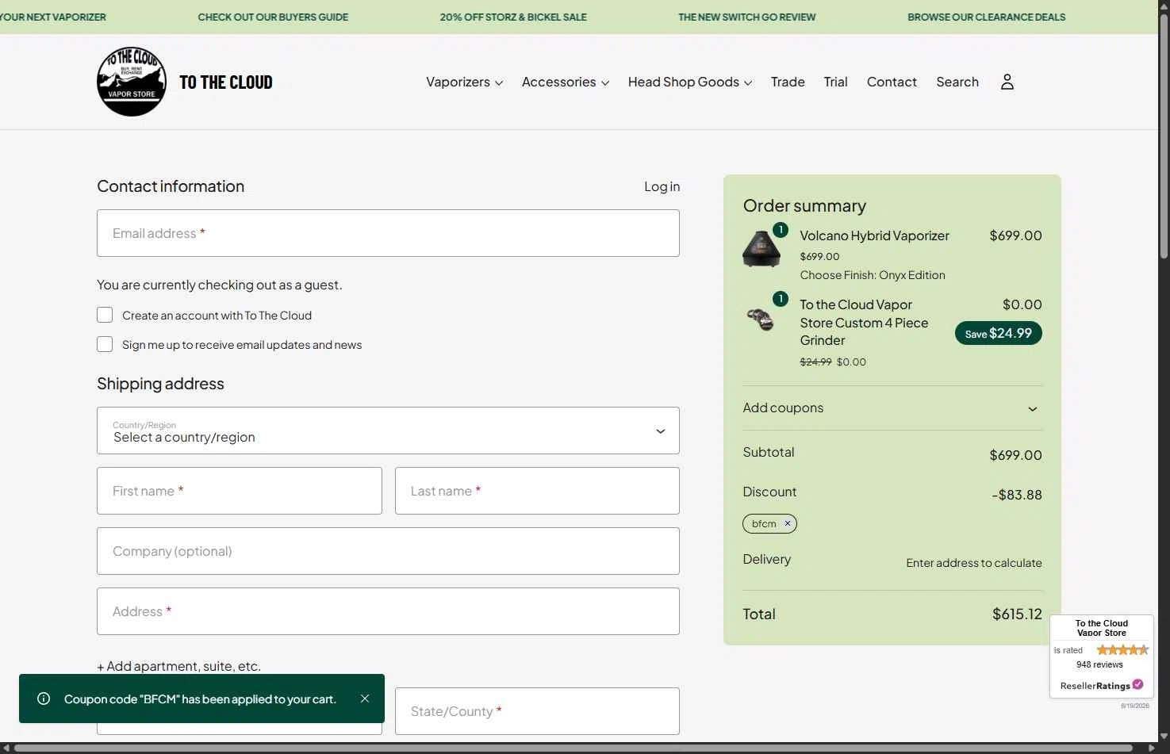
Task: Click the Volcano Hybrid Vaporizer product name
Action: pyautogui.click(x=874, y=235)
